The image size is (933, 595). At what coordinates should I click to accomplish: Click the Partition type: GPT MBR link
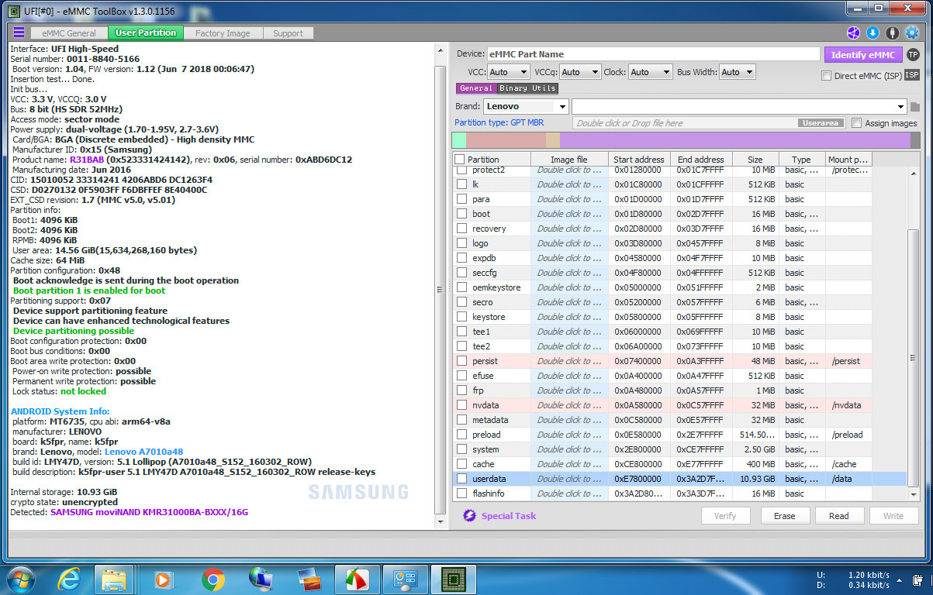pyautogui.click(x=499, y=123)
